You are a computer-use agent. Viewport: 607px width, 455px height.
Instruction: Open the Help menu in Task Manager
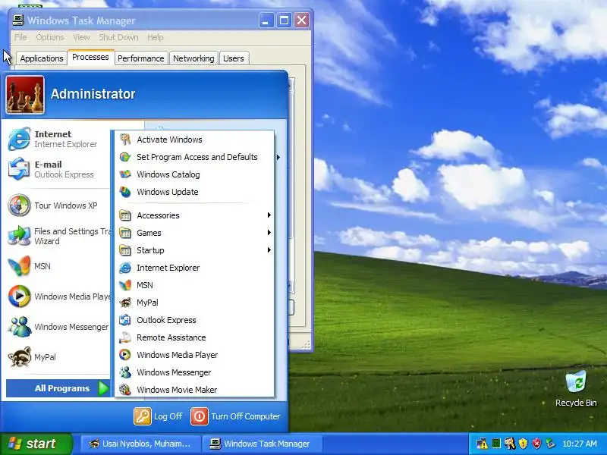coord(156,37)
